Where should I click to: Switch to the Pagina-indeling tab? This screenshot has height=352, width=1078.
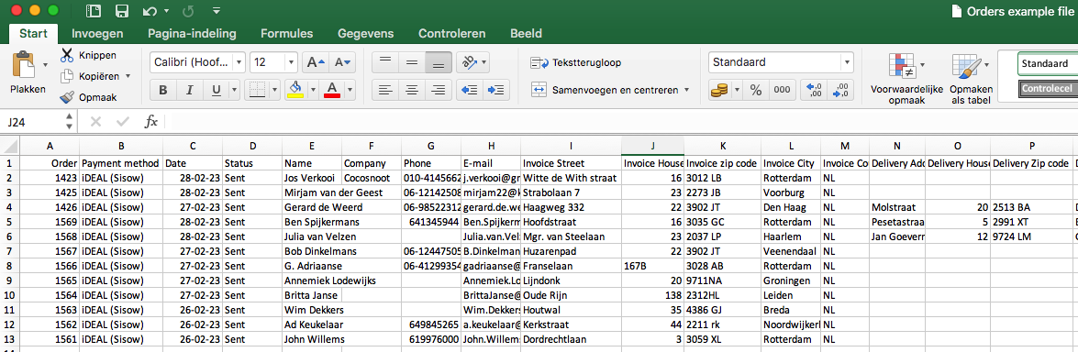[x=192, y=33]
